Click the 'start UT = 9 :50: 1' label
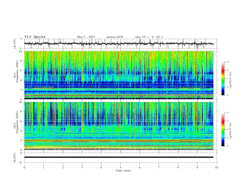The height and width of the screenshot is (188, 244). [x=149, y=37]
